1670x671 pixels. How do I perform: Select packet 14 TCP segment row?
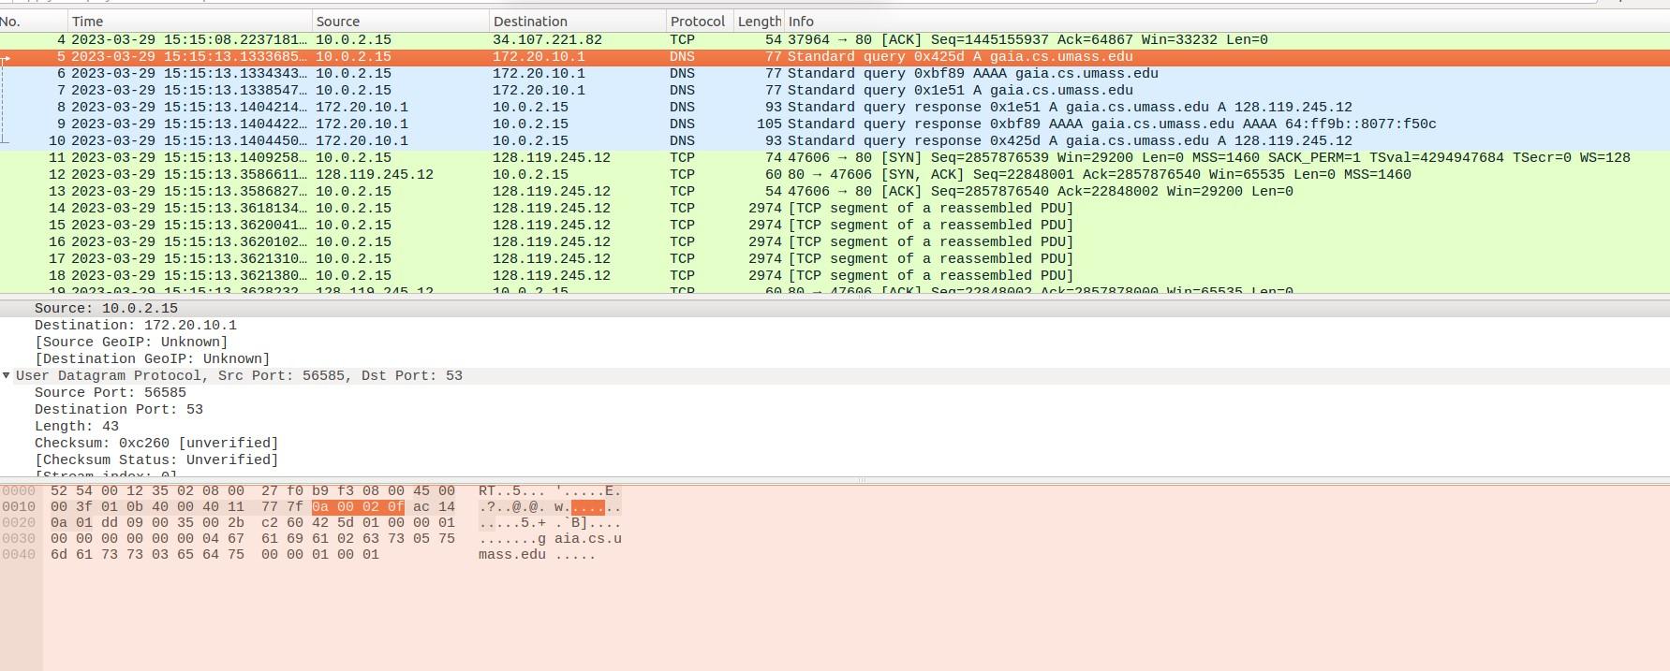click(835, 208)
